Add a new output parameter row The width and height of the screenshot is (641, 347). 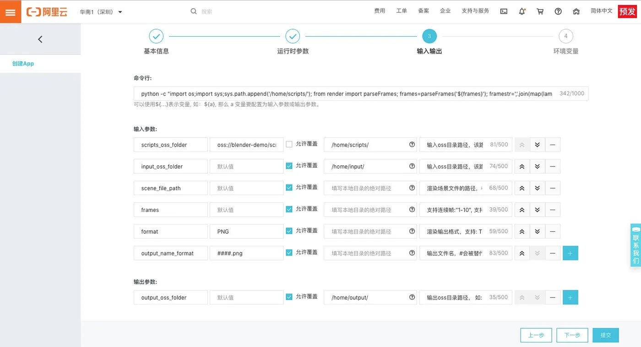[570, 298]
